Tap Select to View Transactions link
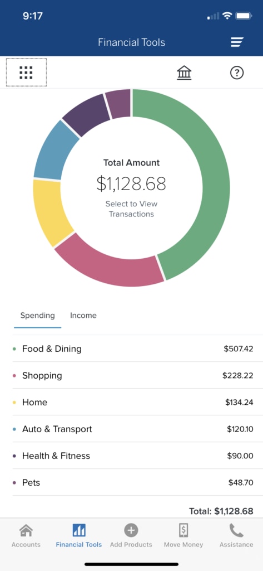263x571 pixels. click(131, 209)
